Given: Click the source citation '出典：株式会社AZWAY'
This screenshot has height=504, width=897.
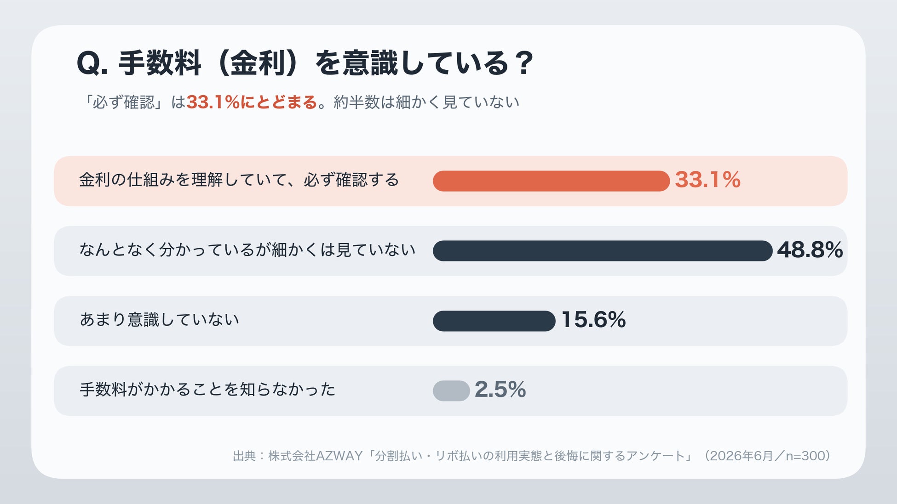Looking at the screenshot, I should (x=298, y=456).
